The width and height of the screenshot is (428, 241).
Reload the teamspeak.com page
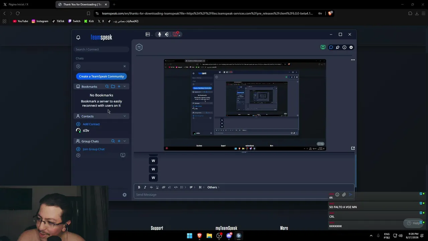coord(18,13)
